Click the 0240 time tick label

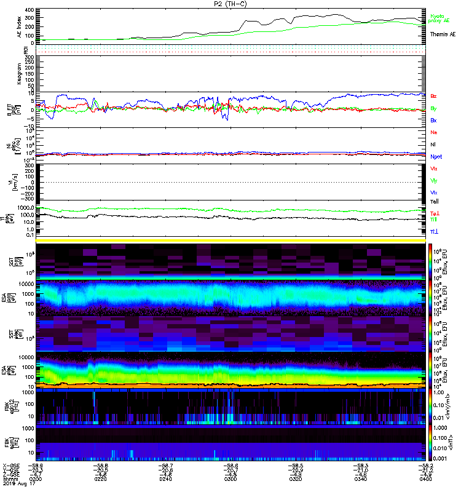point(165,479)
